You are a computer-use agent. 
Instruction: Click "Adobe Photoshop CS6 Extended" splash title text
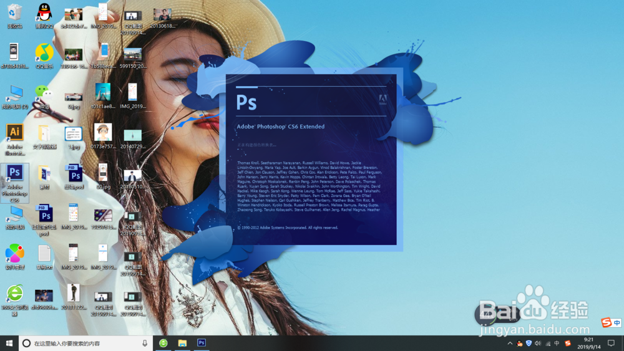point(281,127)
